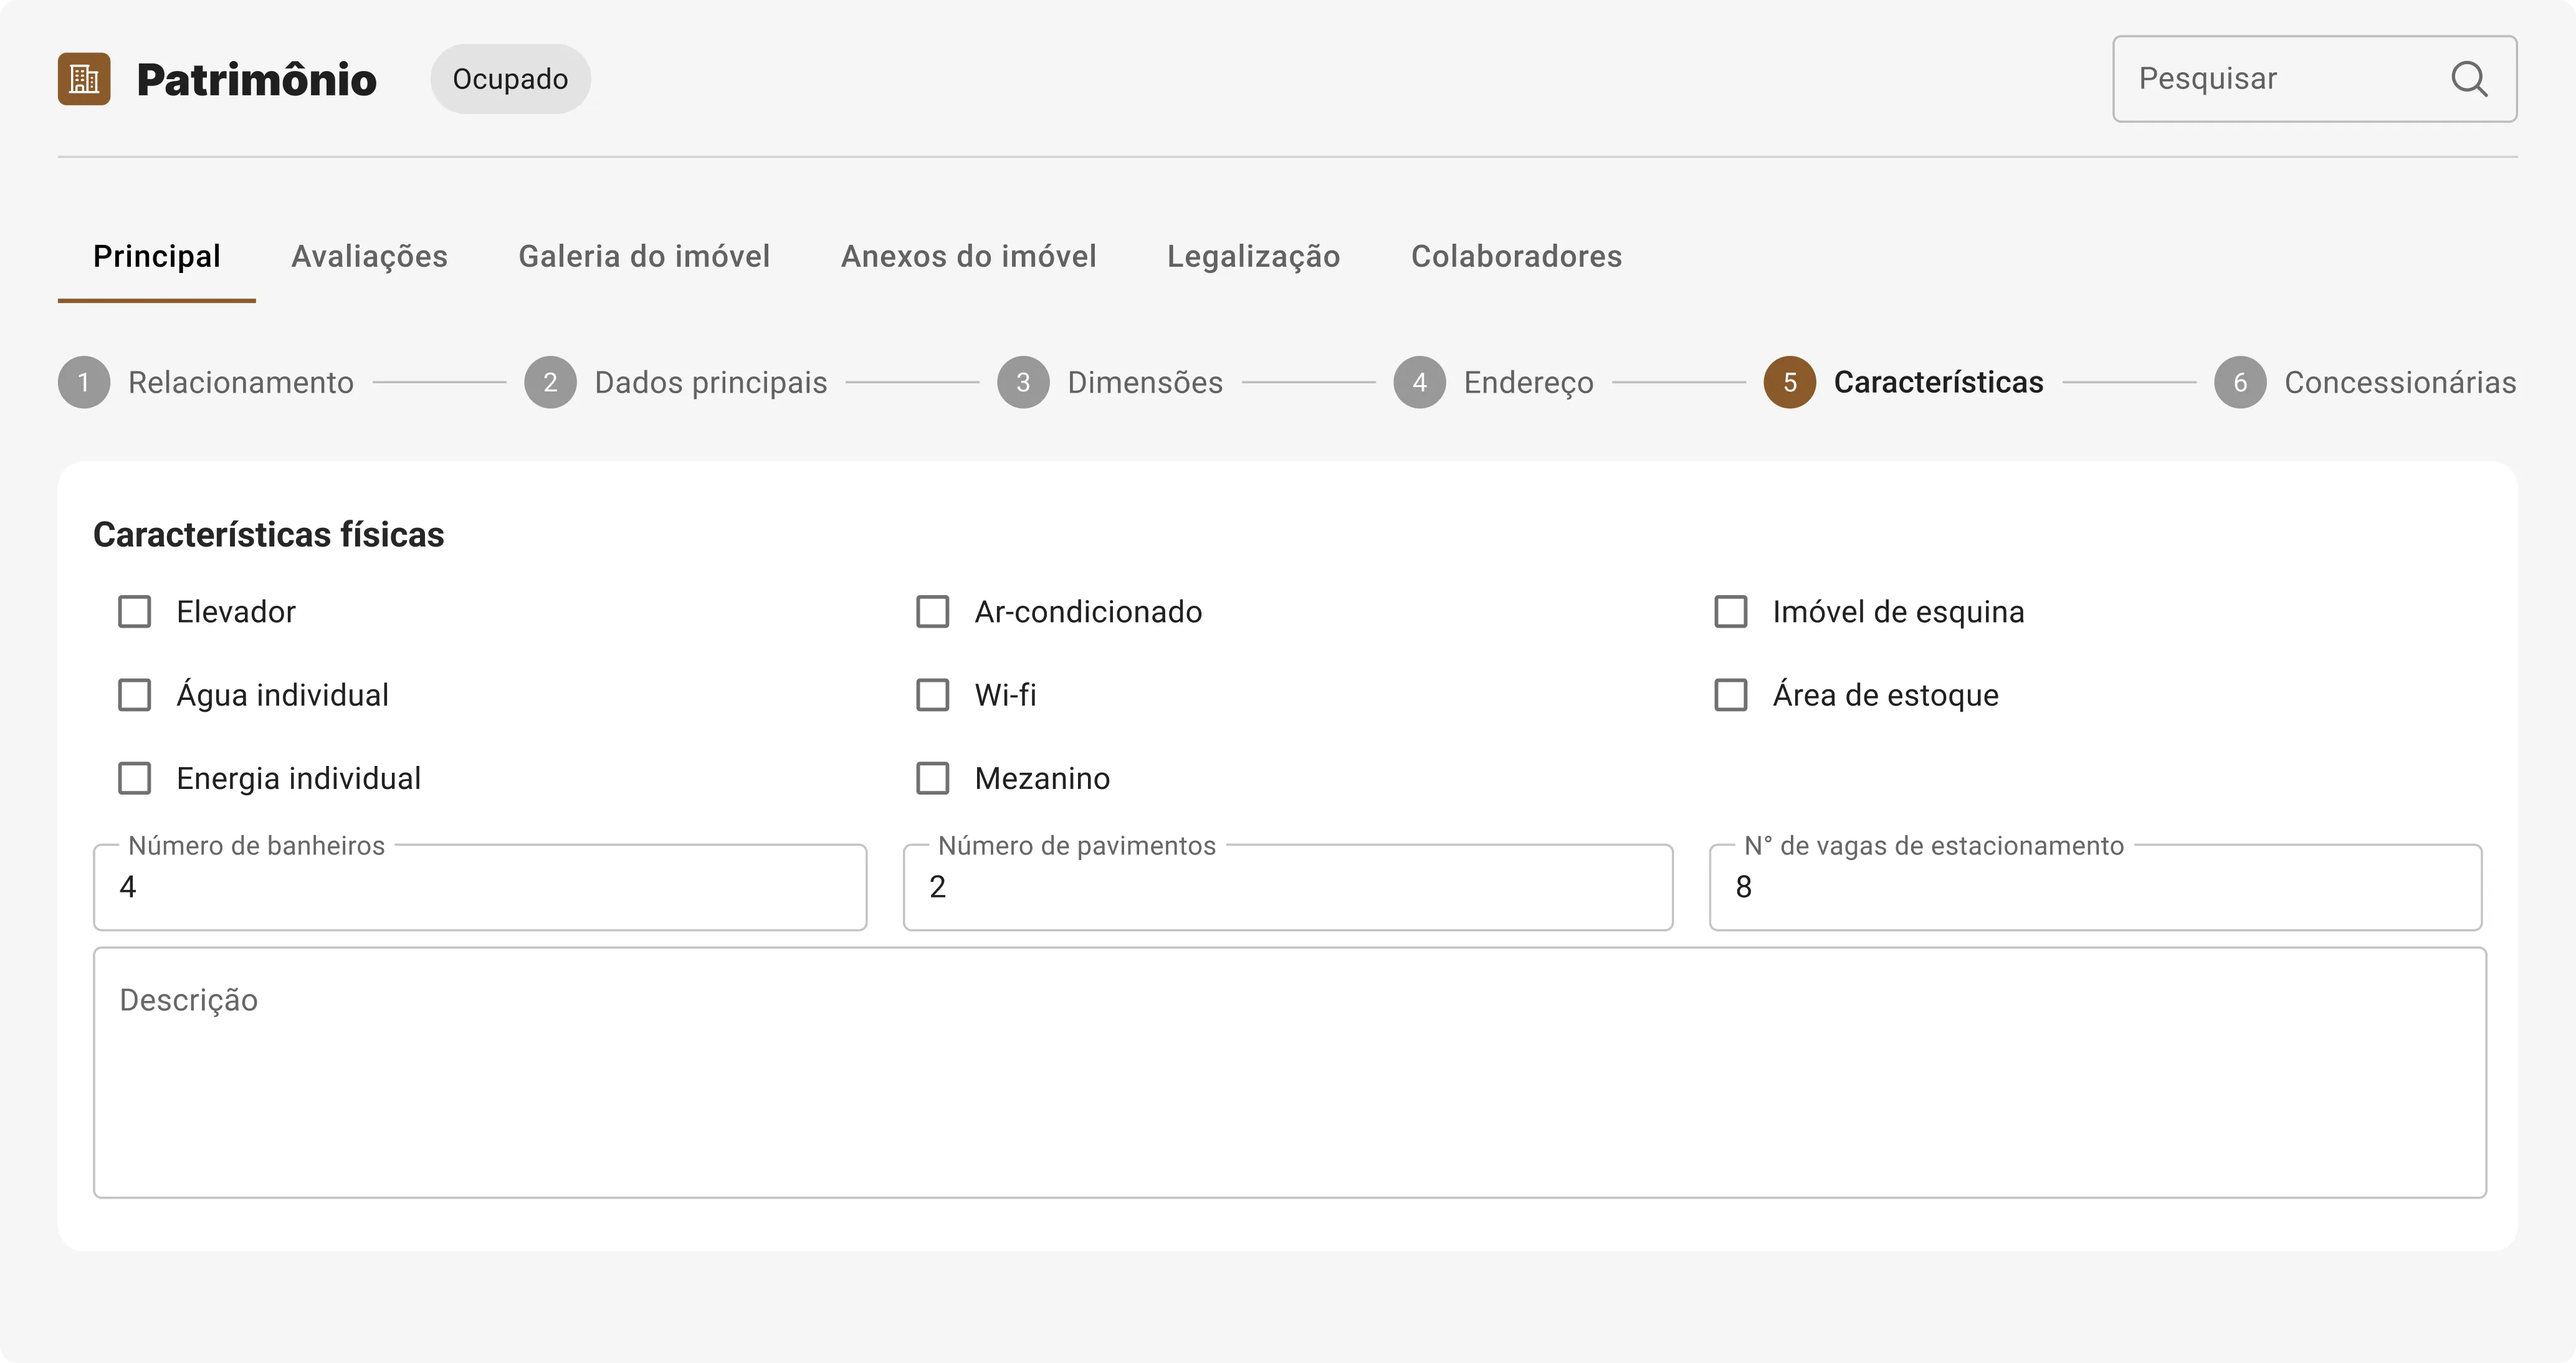
Task: Toggle the Ar-condicionado checkbox
Action: pos(933,612)
